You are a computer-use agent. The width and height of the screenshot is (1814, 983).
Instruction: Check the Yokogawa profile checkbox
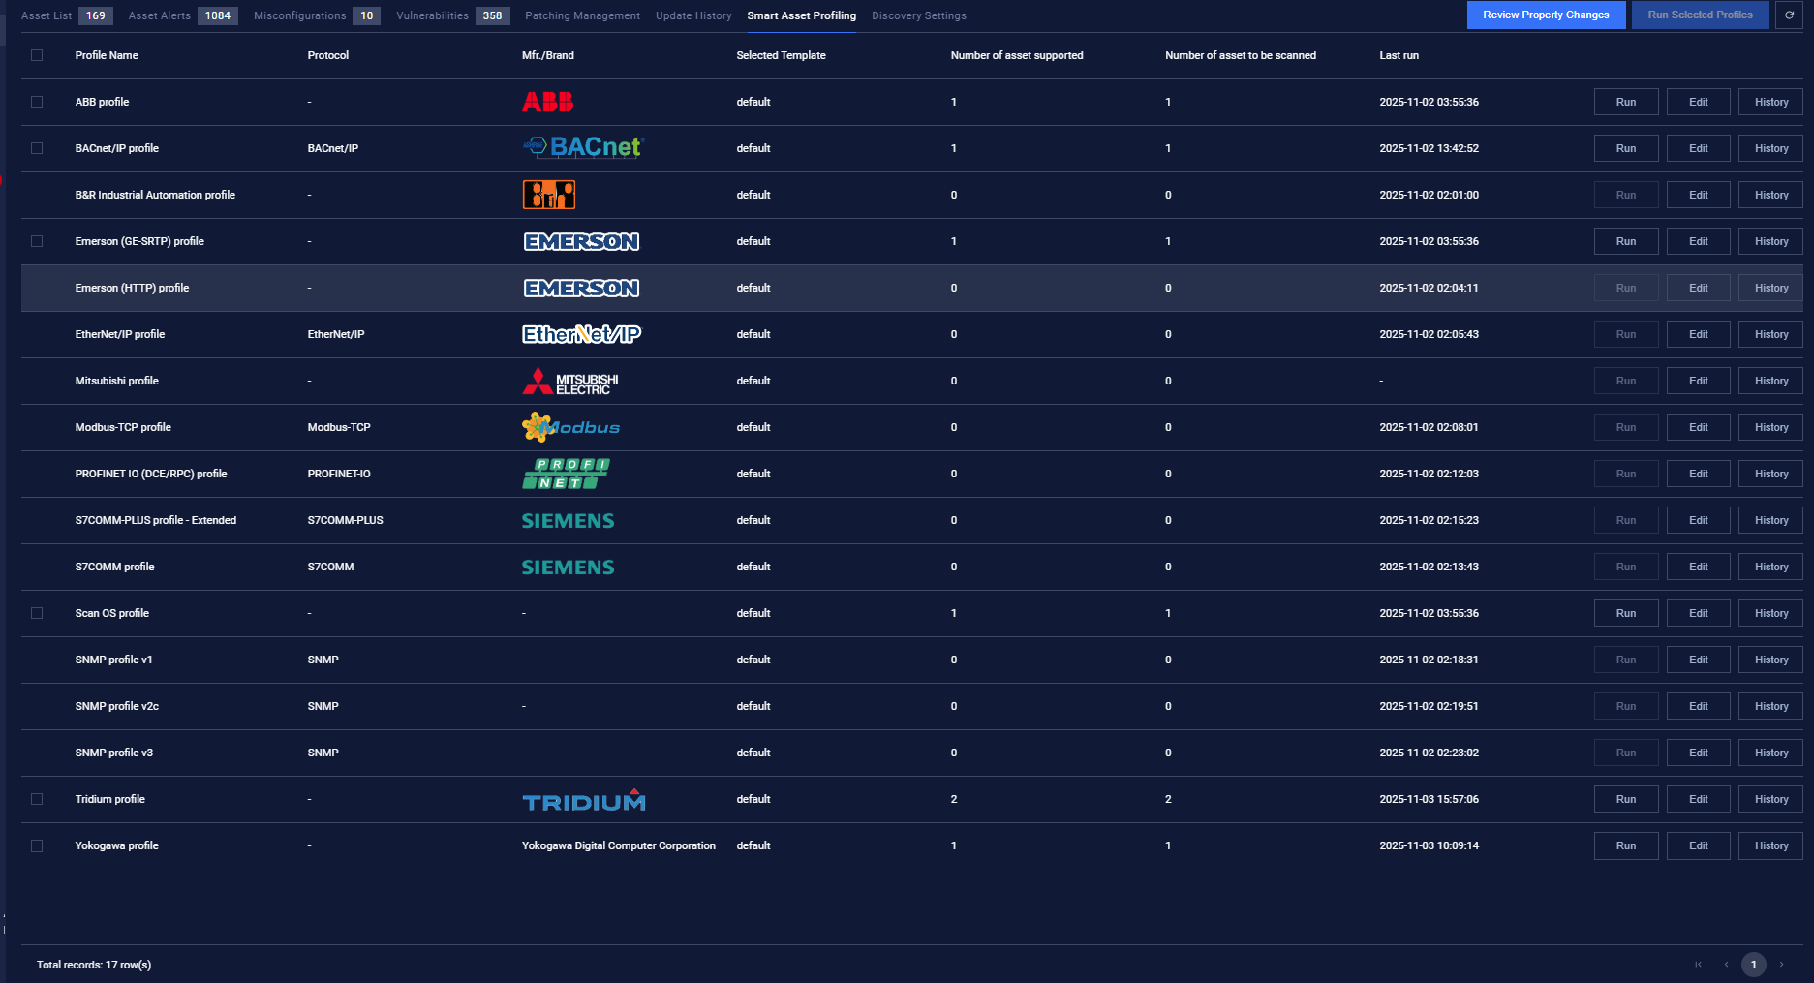pos(37,845)
